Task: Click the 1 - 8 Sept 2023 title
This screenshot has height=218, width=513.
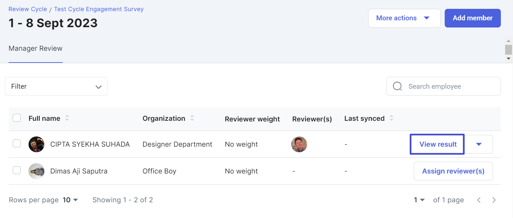Action: click(53, 23)
